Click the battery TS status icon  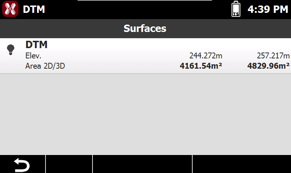(x=236, y=9)
